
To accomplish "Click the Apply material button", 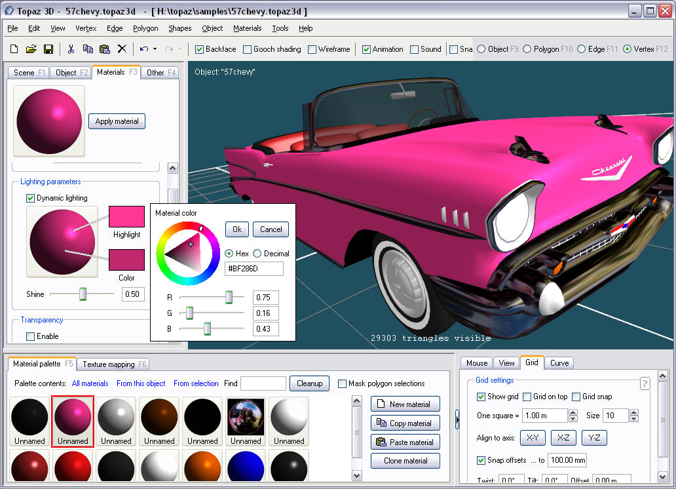I will tap(117, 121).
